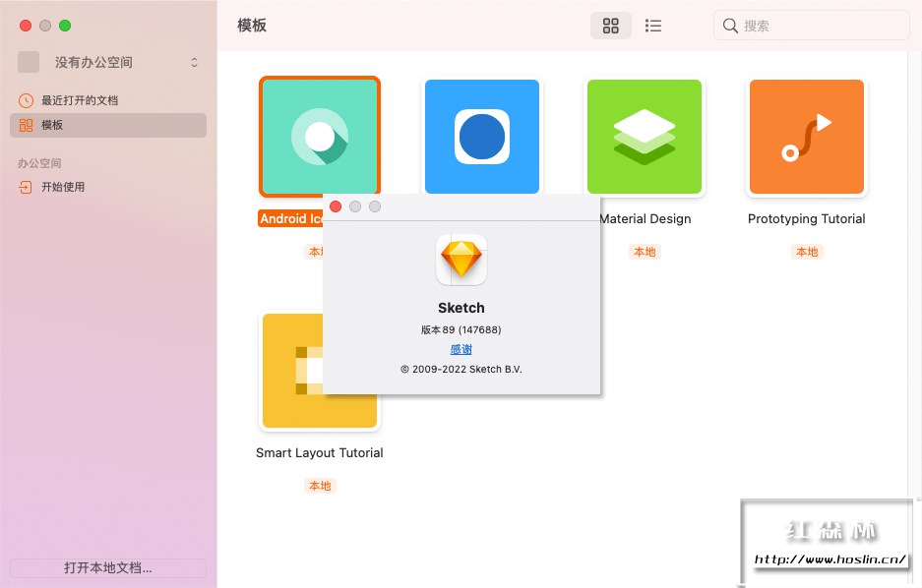Select the Material Design template thumbnail
922x588 pixels.
coord(645,137)
